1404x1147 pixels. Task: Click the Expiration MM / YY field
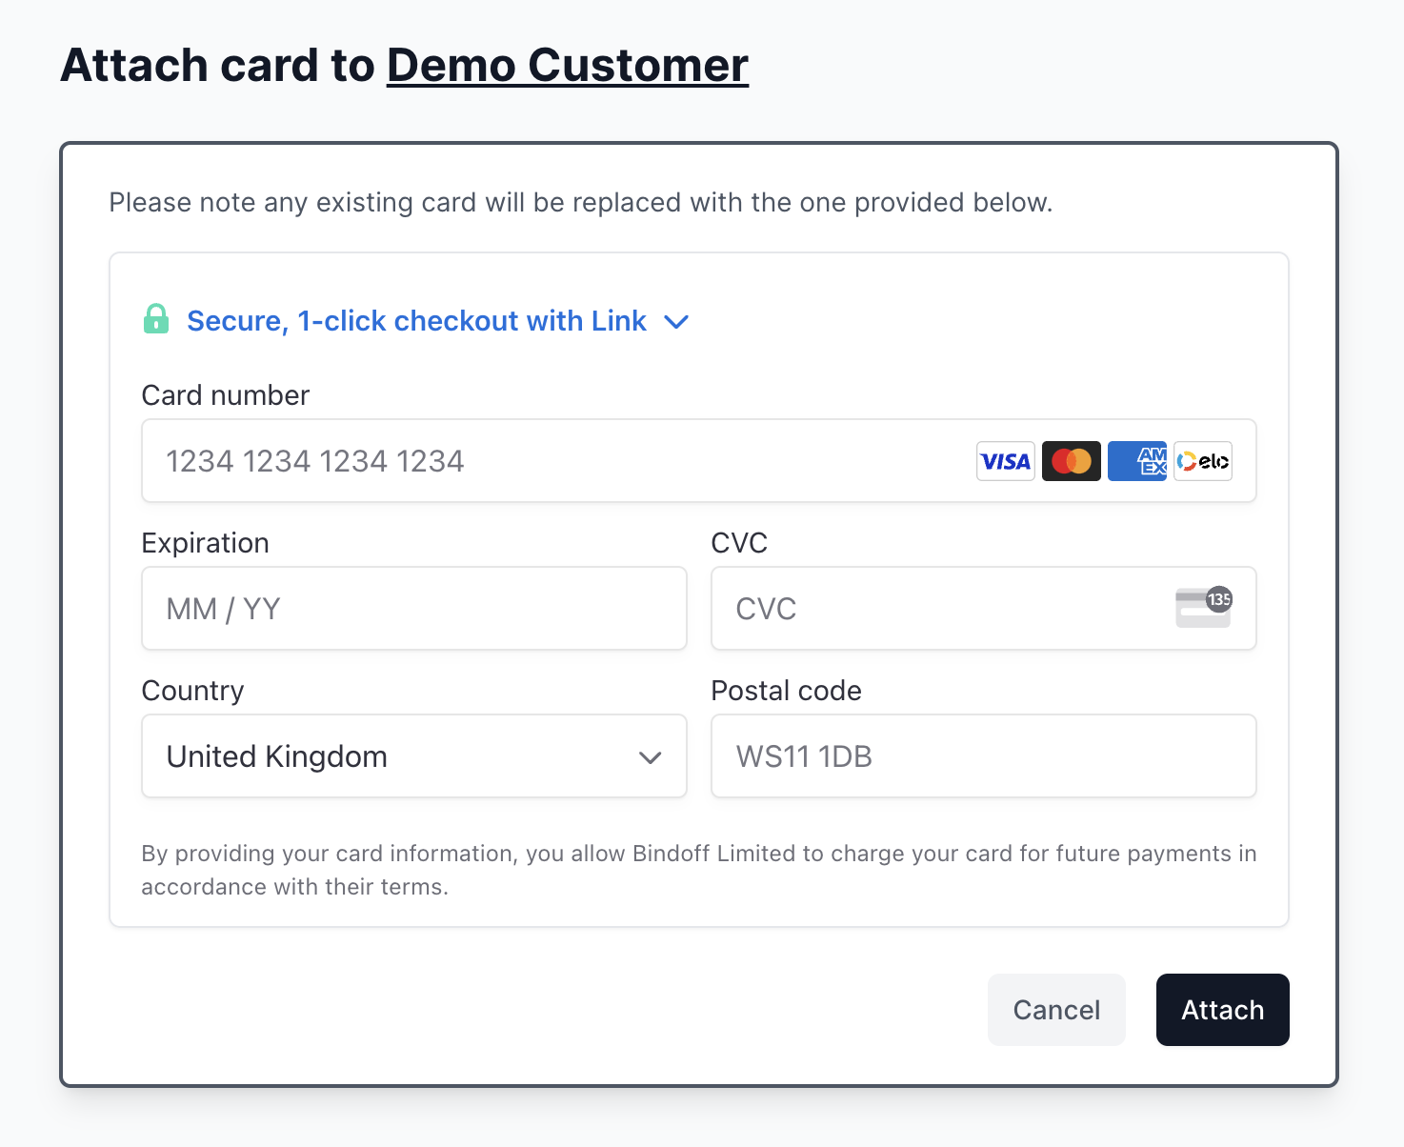[x=413, y=609]
